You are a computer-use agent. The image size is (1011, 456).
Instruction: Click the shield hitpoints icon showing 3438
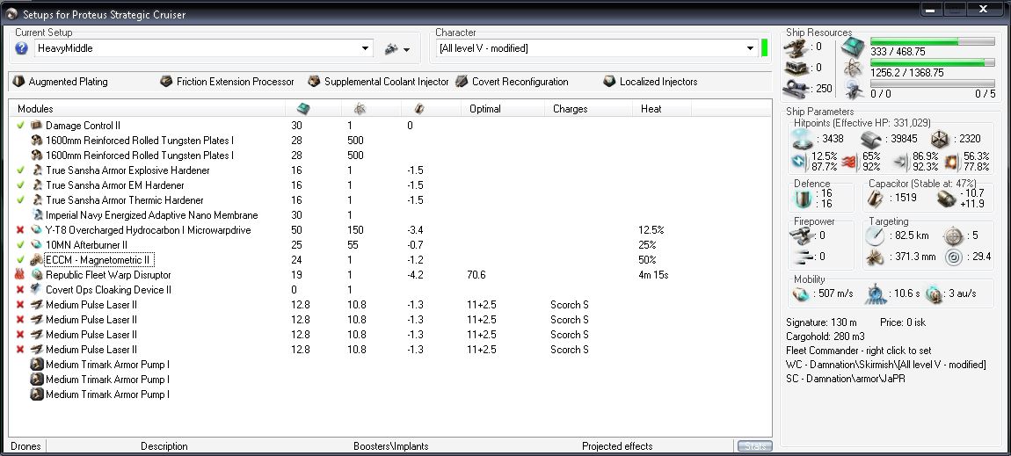[803, 139]
